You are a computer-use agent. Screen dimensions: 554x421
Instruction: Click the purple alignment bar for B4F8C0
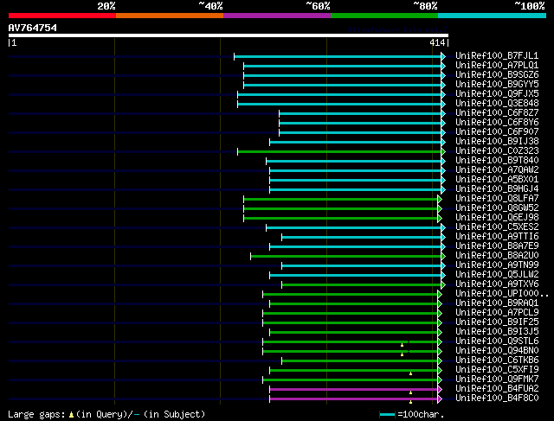(353, 399)
